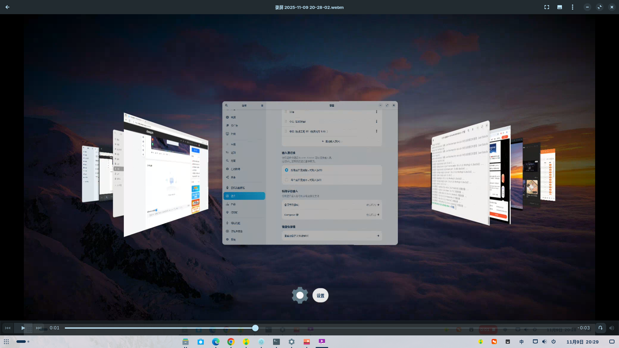
Task: Click the QQ Music tray icon
Action: pos(480,342)
